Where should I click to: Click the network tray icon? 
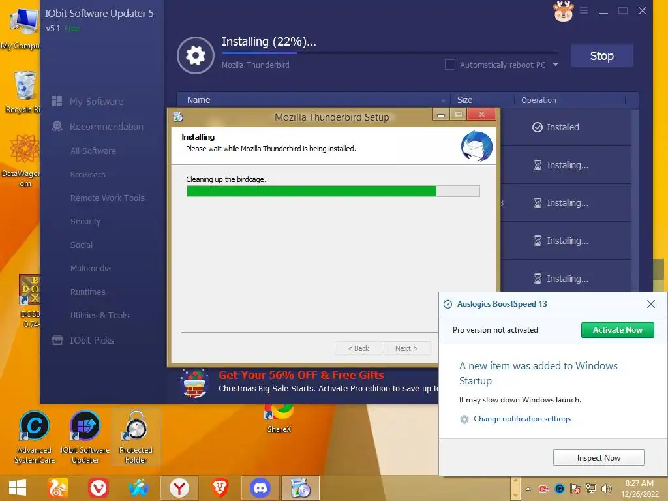point(591,489)
